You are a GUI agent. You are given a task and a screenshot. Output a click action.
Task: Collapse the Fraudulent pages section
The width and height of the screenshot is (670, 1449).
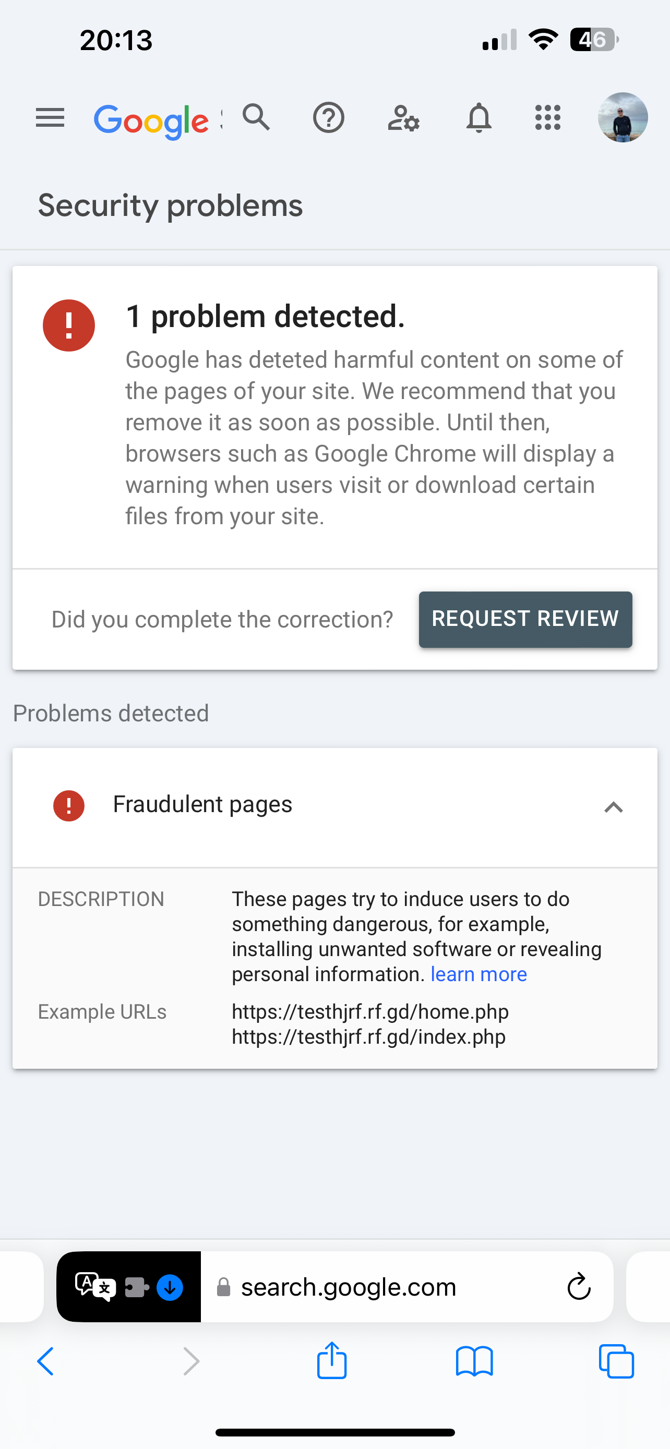(613, 807)
